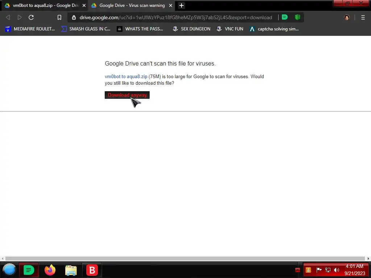Open File Explorer from taskbar

(71, 270)
